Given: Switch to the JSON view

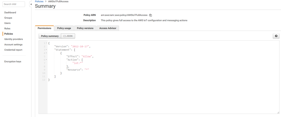Looking at the screenshot, I should (68, 36).
